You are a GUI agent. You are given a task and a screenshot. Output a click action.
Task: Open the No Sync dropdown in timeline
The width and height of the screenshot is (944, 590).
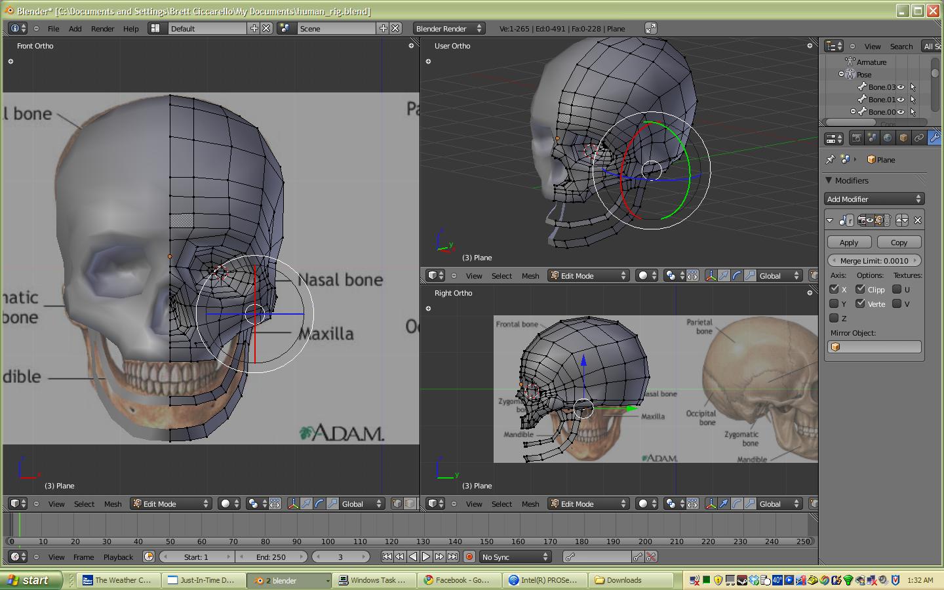[x=515, y=557]
